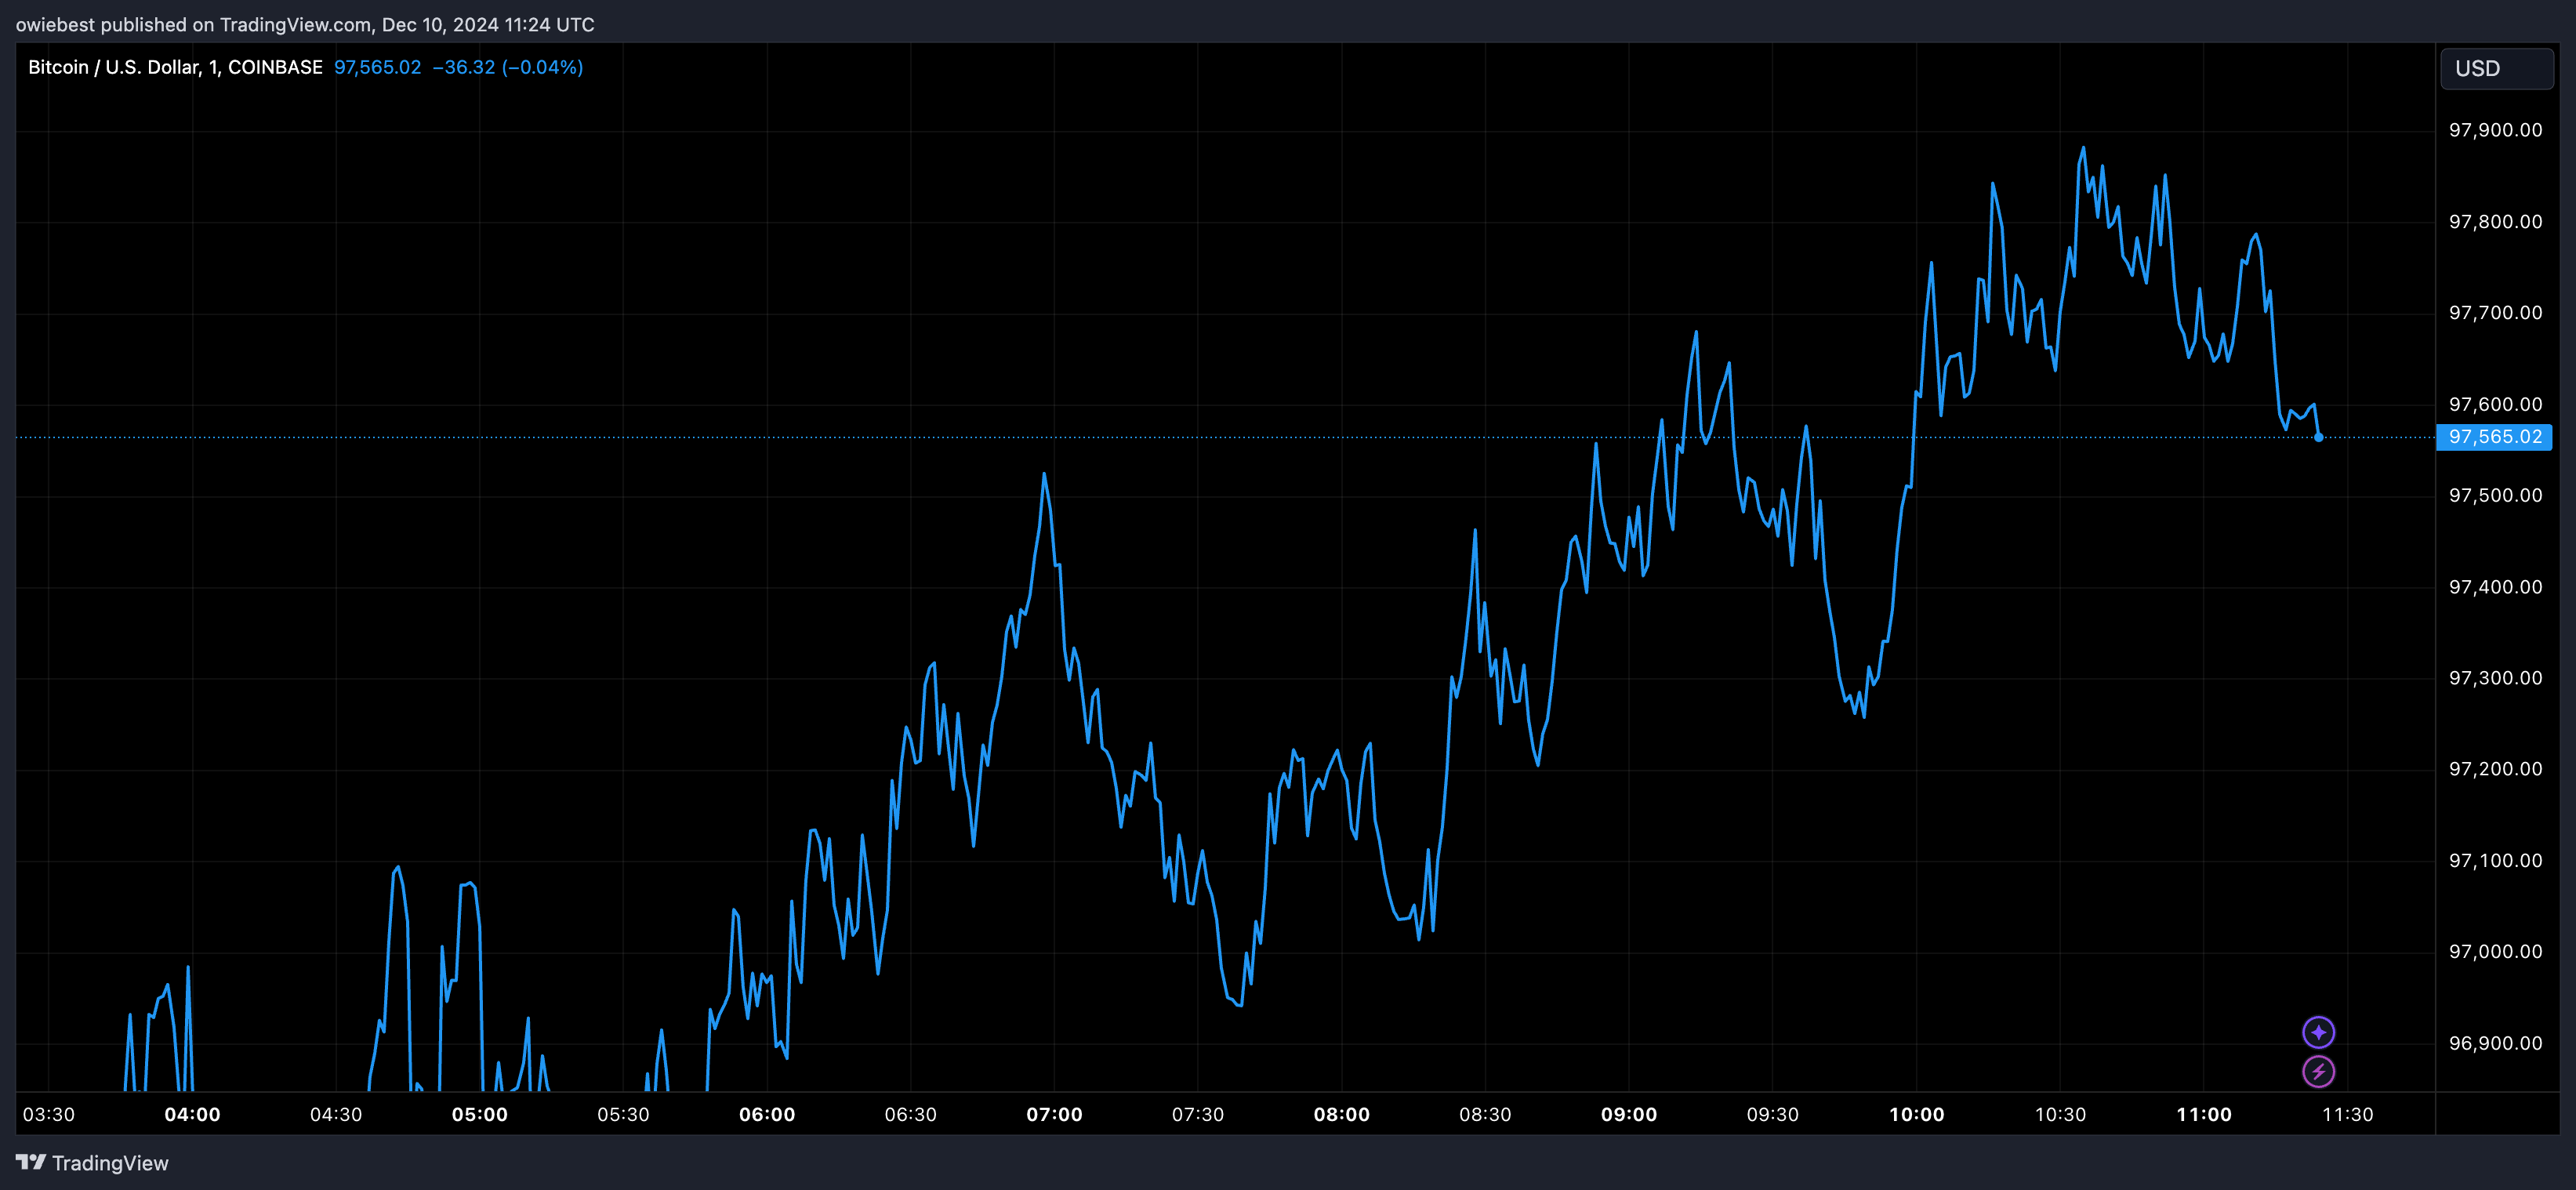Image resolution: width=2576 pixels, height=1190 pixels.
Task: Click the current price label 97,565.02 on axis
Action: [x=2494, y=437]
